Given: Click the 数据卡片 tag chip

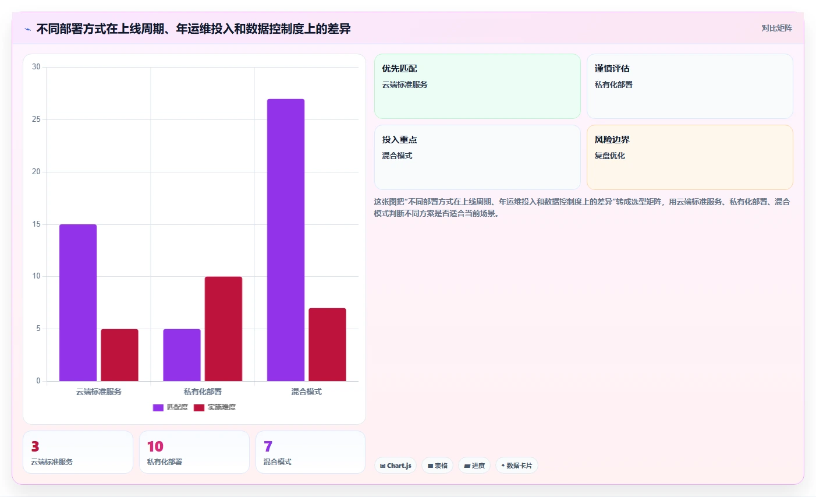Looking at the screenshot, I should 517,466.
